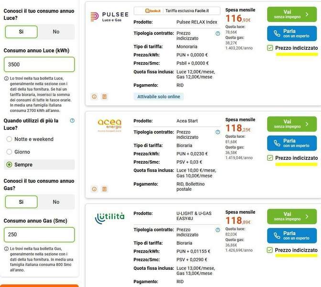Toggle 'Prezzo indicizzato' checkbox on Acea offer

tap(270, 158)
